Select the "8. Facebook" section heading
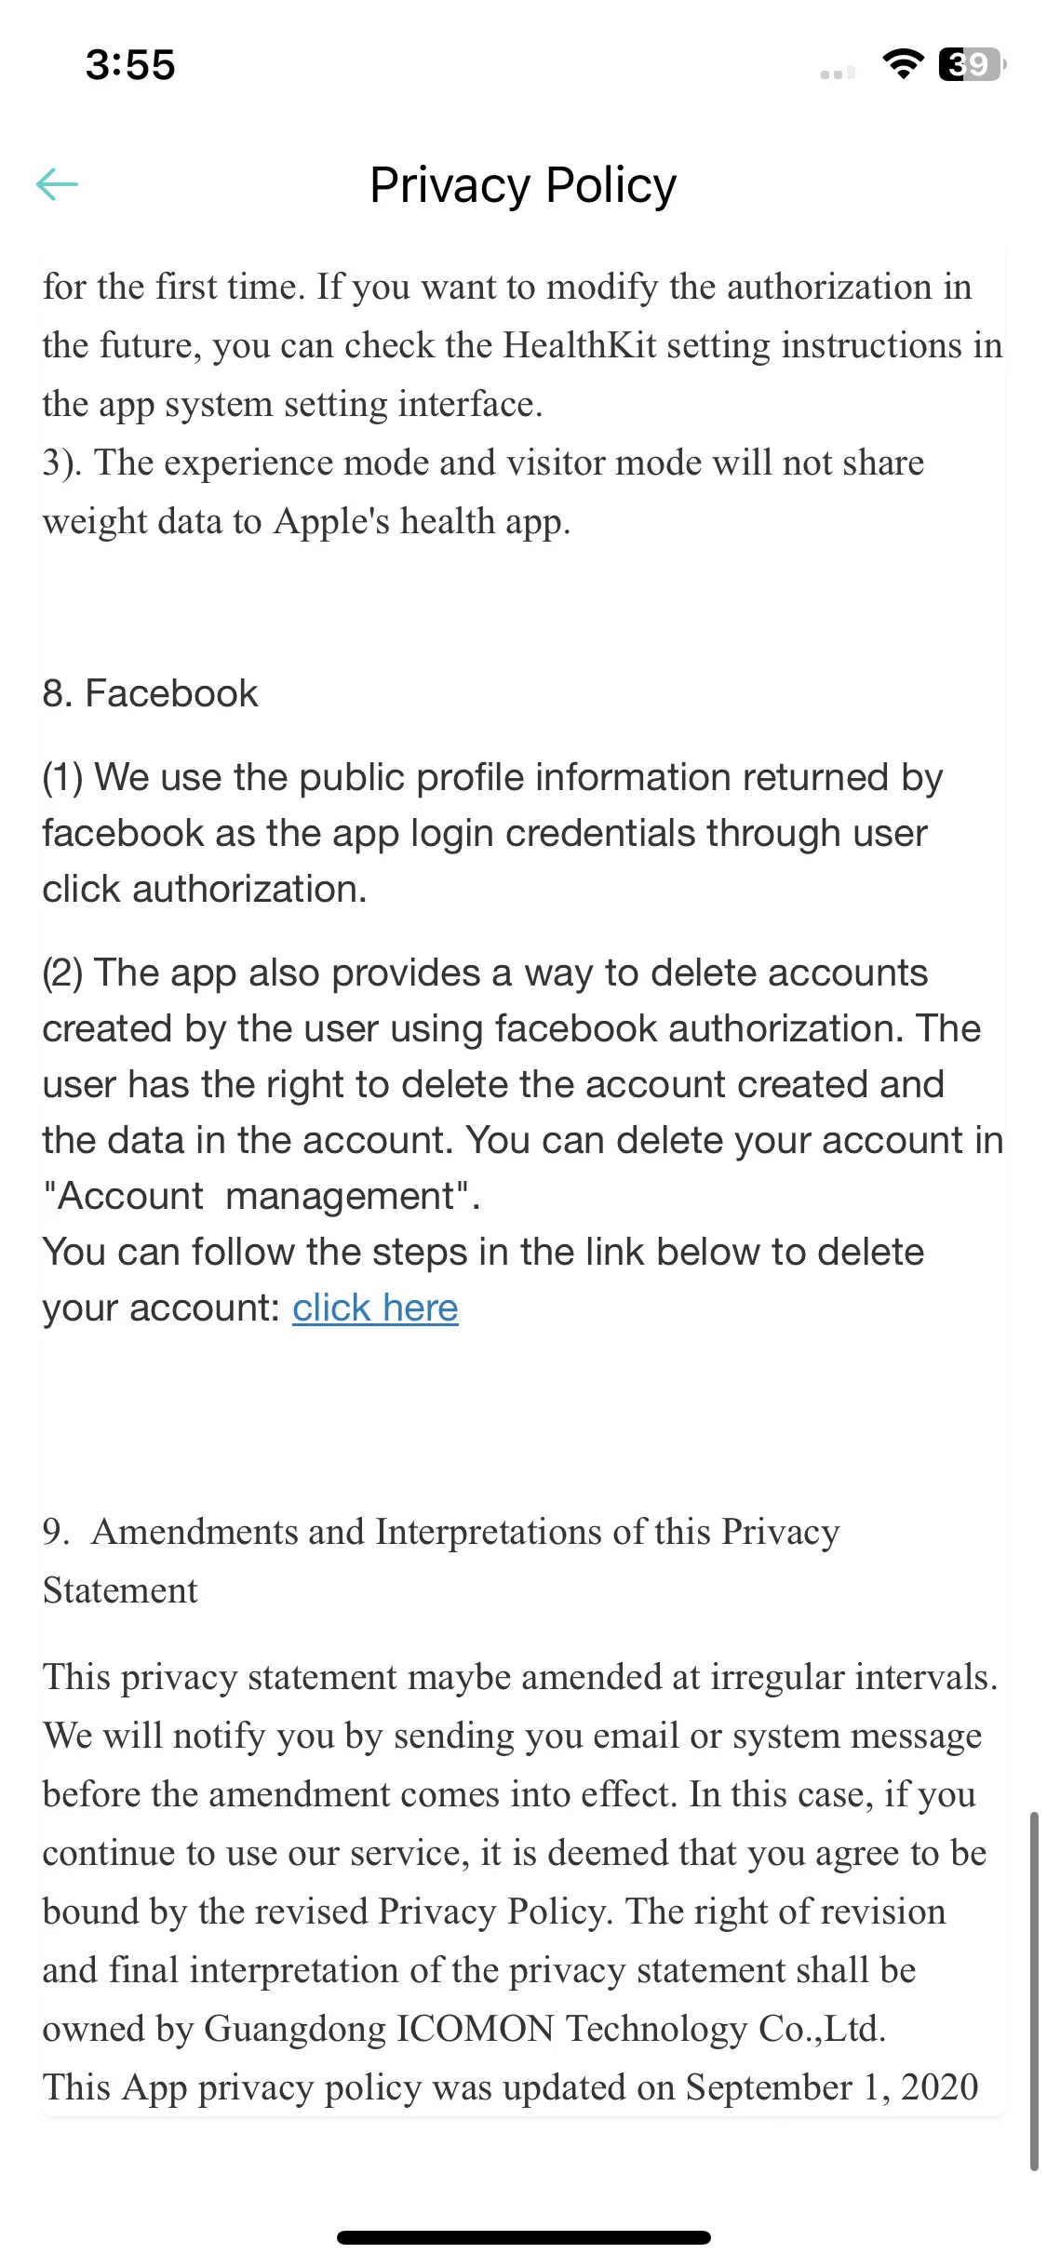The image size is (1047, 2267). pyautogui.click(x=150, y=693)
